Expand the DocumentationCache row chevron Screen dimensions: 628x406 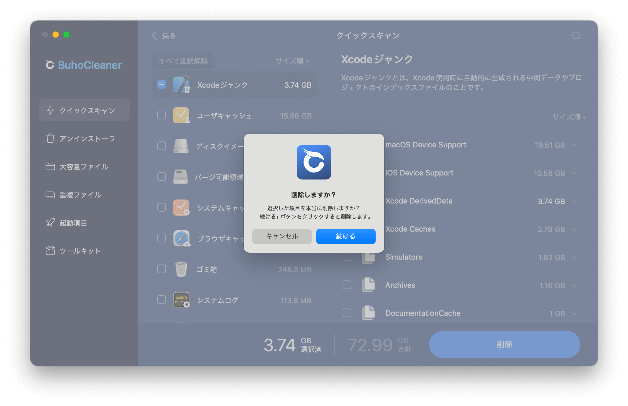[x=574, y=313]
